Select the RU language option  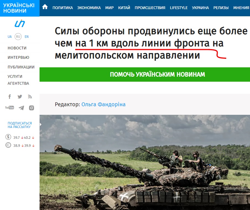[18, 37]
